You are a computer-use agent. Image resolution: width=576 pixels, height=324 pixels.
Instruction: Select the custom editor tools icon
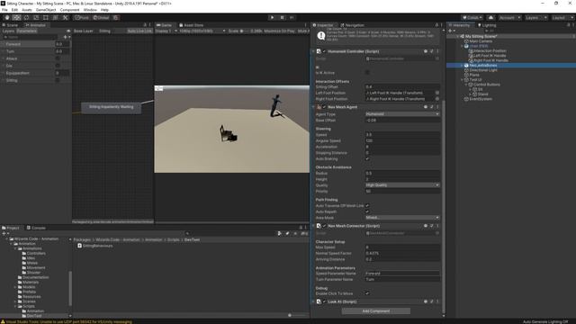click(x=66, y=18)
